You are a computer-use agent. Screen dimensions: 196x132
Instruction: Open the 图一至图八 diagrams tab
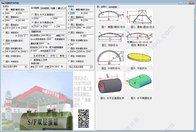[102, 7]
